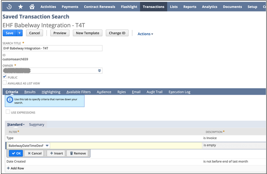Click the Preview button
Image resolution: width=267 pixels, height=174 pixels.
click(60, 33)
